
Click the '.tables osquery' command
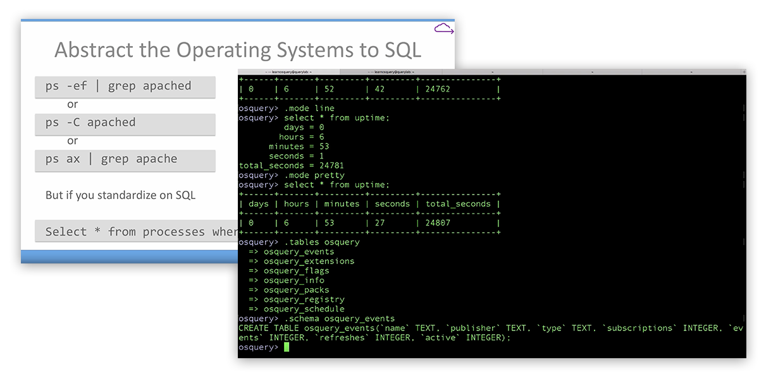coord(322,242)
